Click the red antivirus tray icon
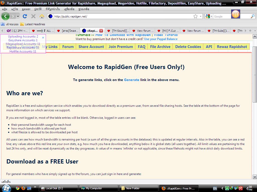The image size is (257, 192). click(x=241, y=188)
